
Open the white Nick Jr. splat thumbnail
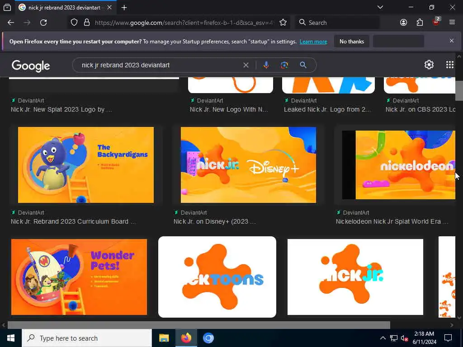355,277
